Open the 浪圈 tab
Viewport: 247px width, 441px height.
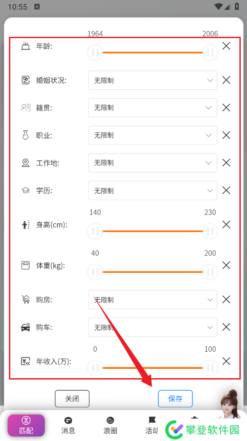point(110,425)
